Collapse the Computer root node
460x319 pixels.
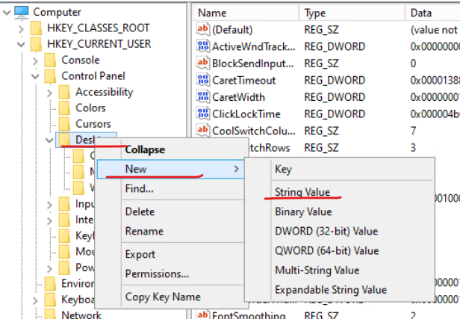click(7, 13)
